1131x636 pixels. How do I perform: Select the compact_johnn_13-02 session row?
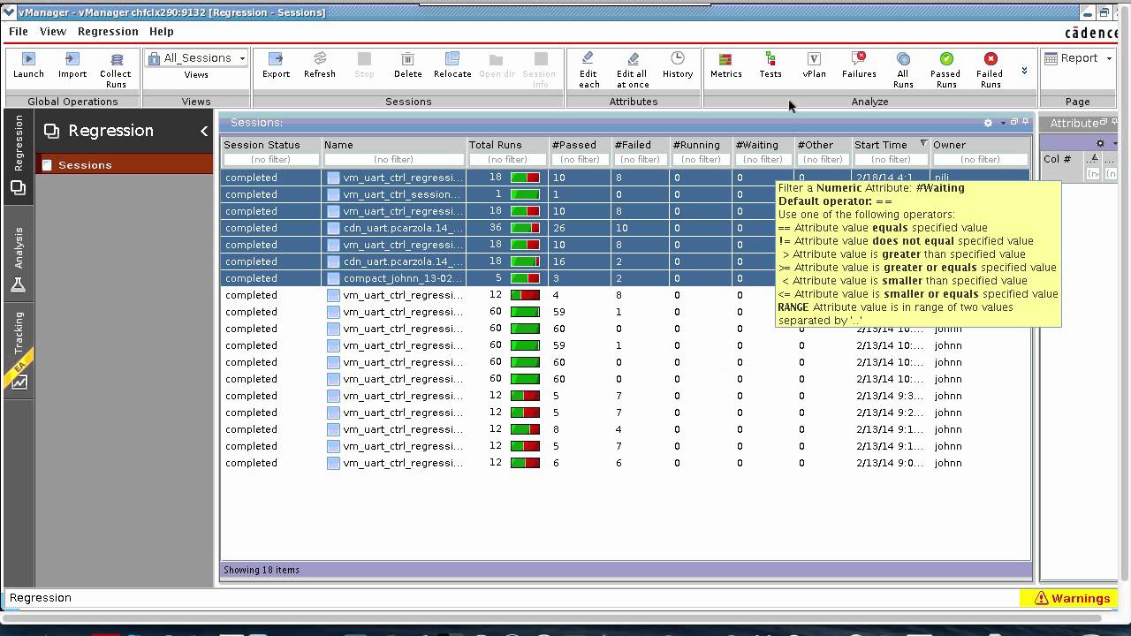[626, 278]
